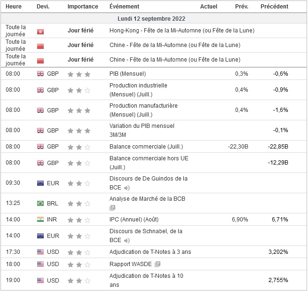
Task: Click importance stars for IPC (Annuel)
Action: tap(79, 220)
